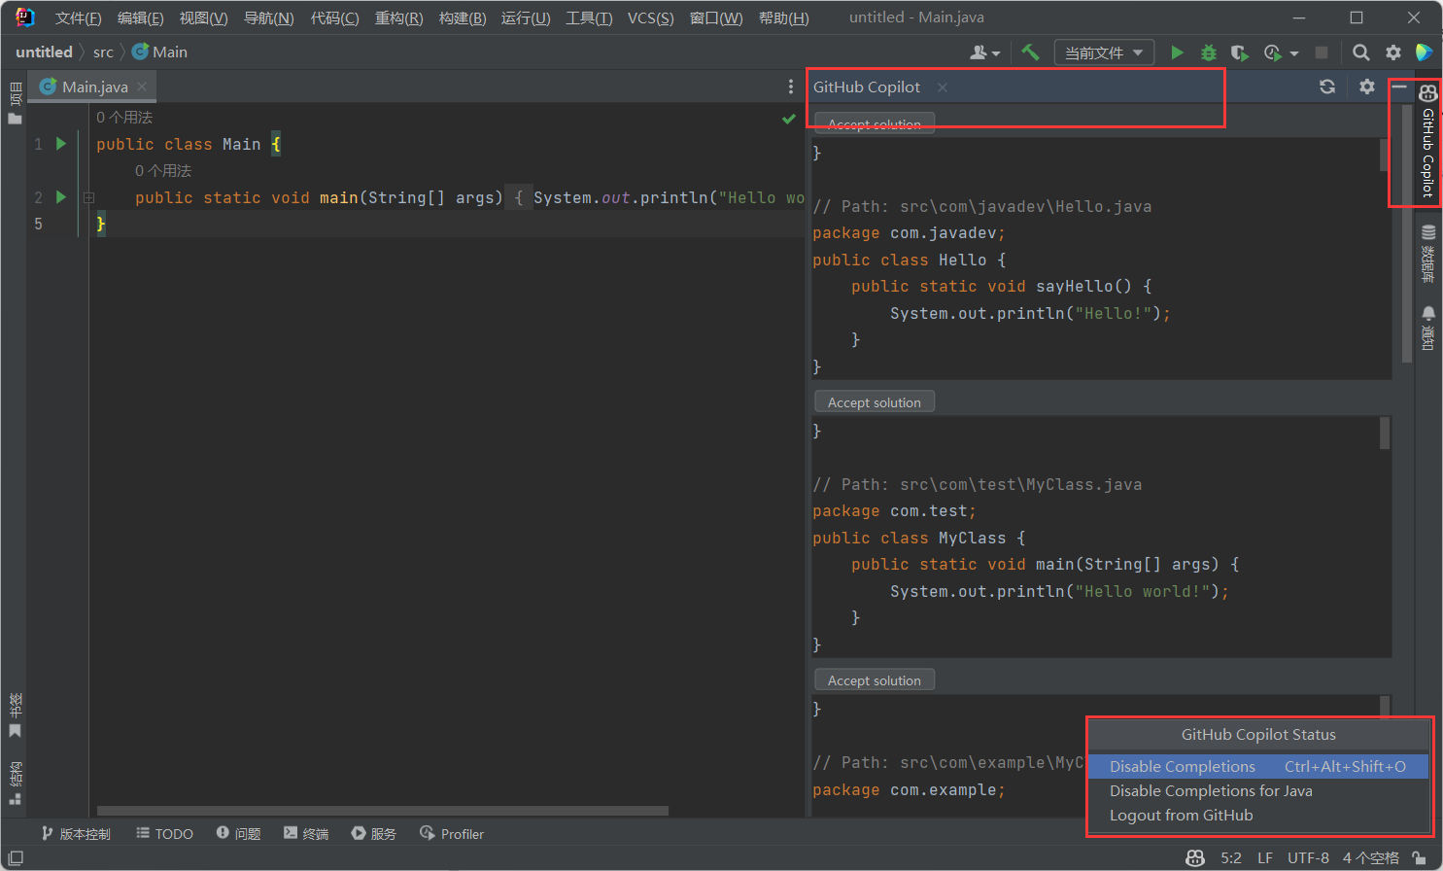Refresh Copilot solutions

1327,87
